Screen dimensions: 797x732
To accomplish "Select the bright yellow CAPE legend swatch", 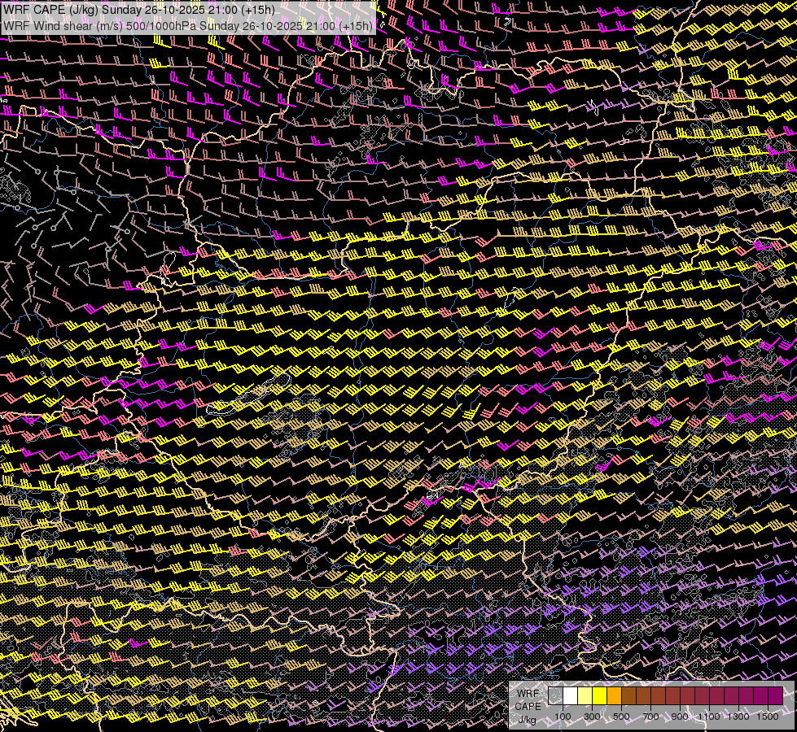I will tap(600, 695).
